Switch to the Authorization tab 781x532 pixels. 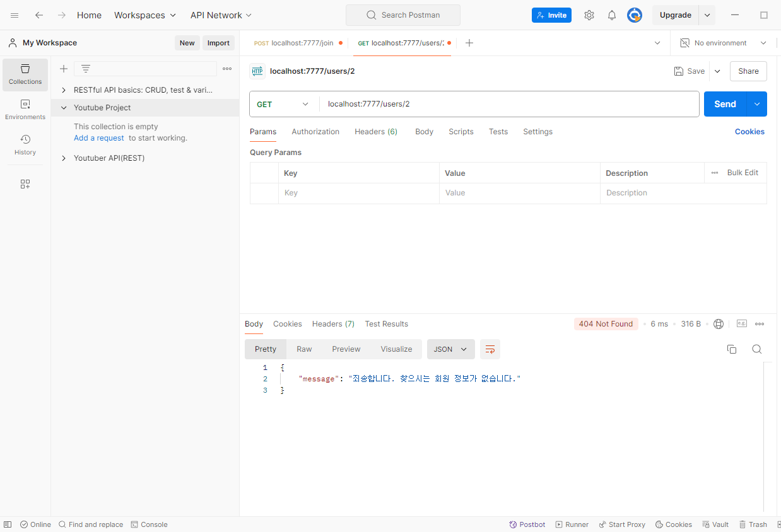coord(315,132)
